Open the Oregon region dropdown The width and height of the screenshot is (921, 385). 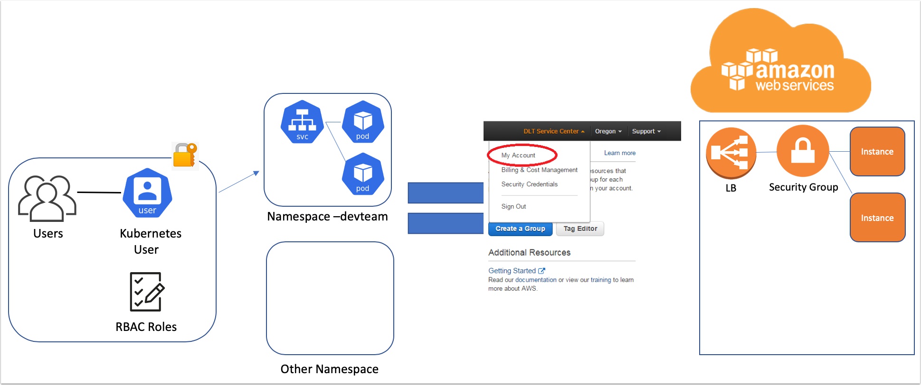608,131
